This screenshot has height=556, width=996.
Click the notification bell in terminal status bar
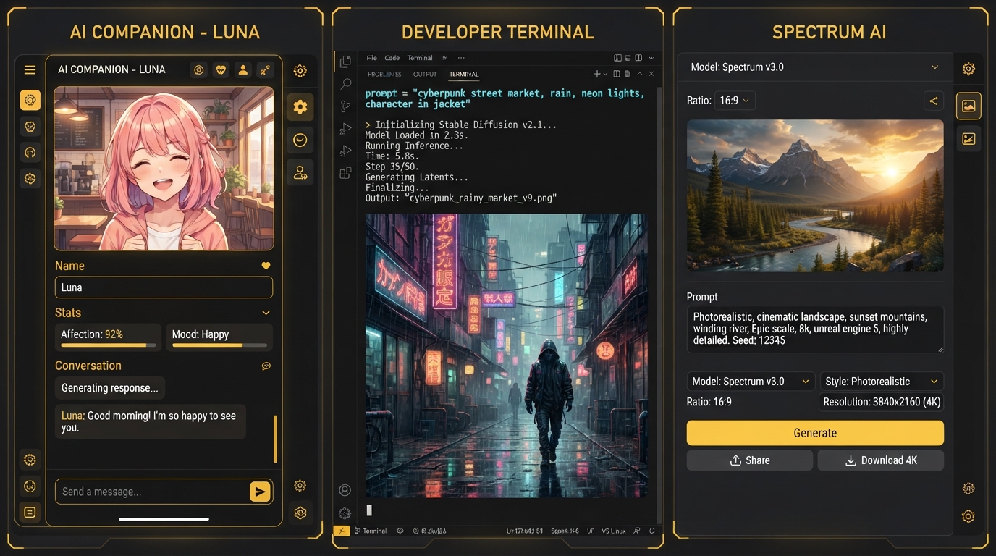pos(652,531)
